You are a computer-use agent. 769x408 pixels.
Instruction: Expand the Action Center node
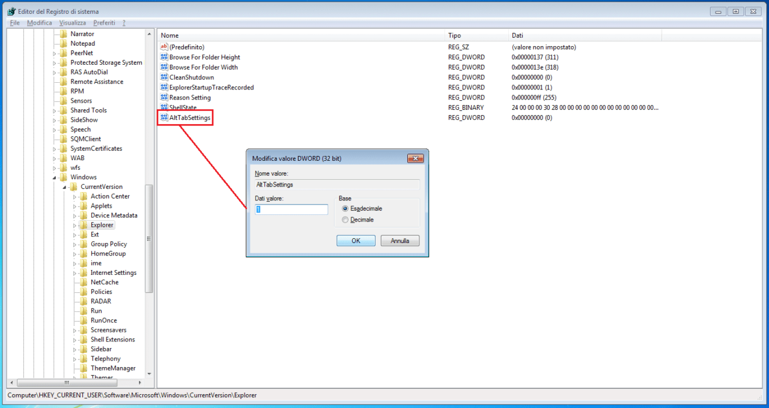pos(76,196)
